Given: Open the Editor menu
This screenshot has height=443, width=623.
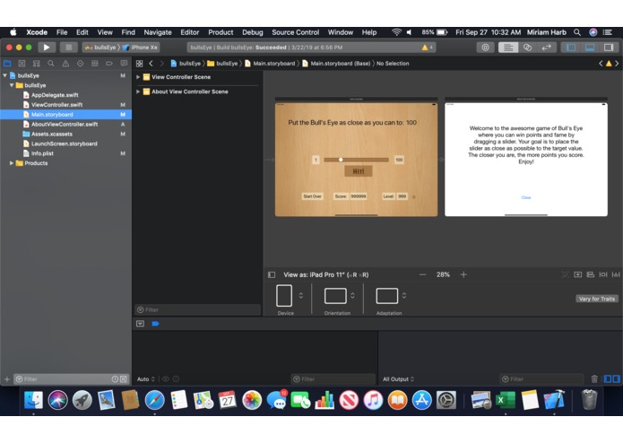Looking at the screenshot, I should pos(189,32).
